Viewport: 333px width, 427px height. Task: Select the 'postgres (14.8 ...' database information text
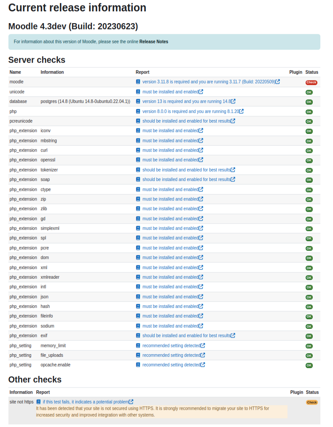[x=85, y=101]
